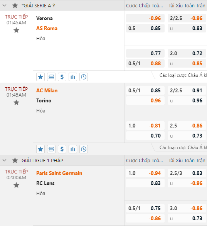
Task: Open the dollar sign icon under AC Milan match
Action: (62, 149)
